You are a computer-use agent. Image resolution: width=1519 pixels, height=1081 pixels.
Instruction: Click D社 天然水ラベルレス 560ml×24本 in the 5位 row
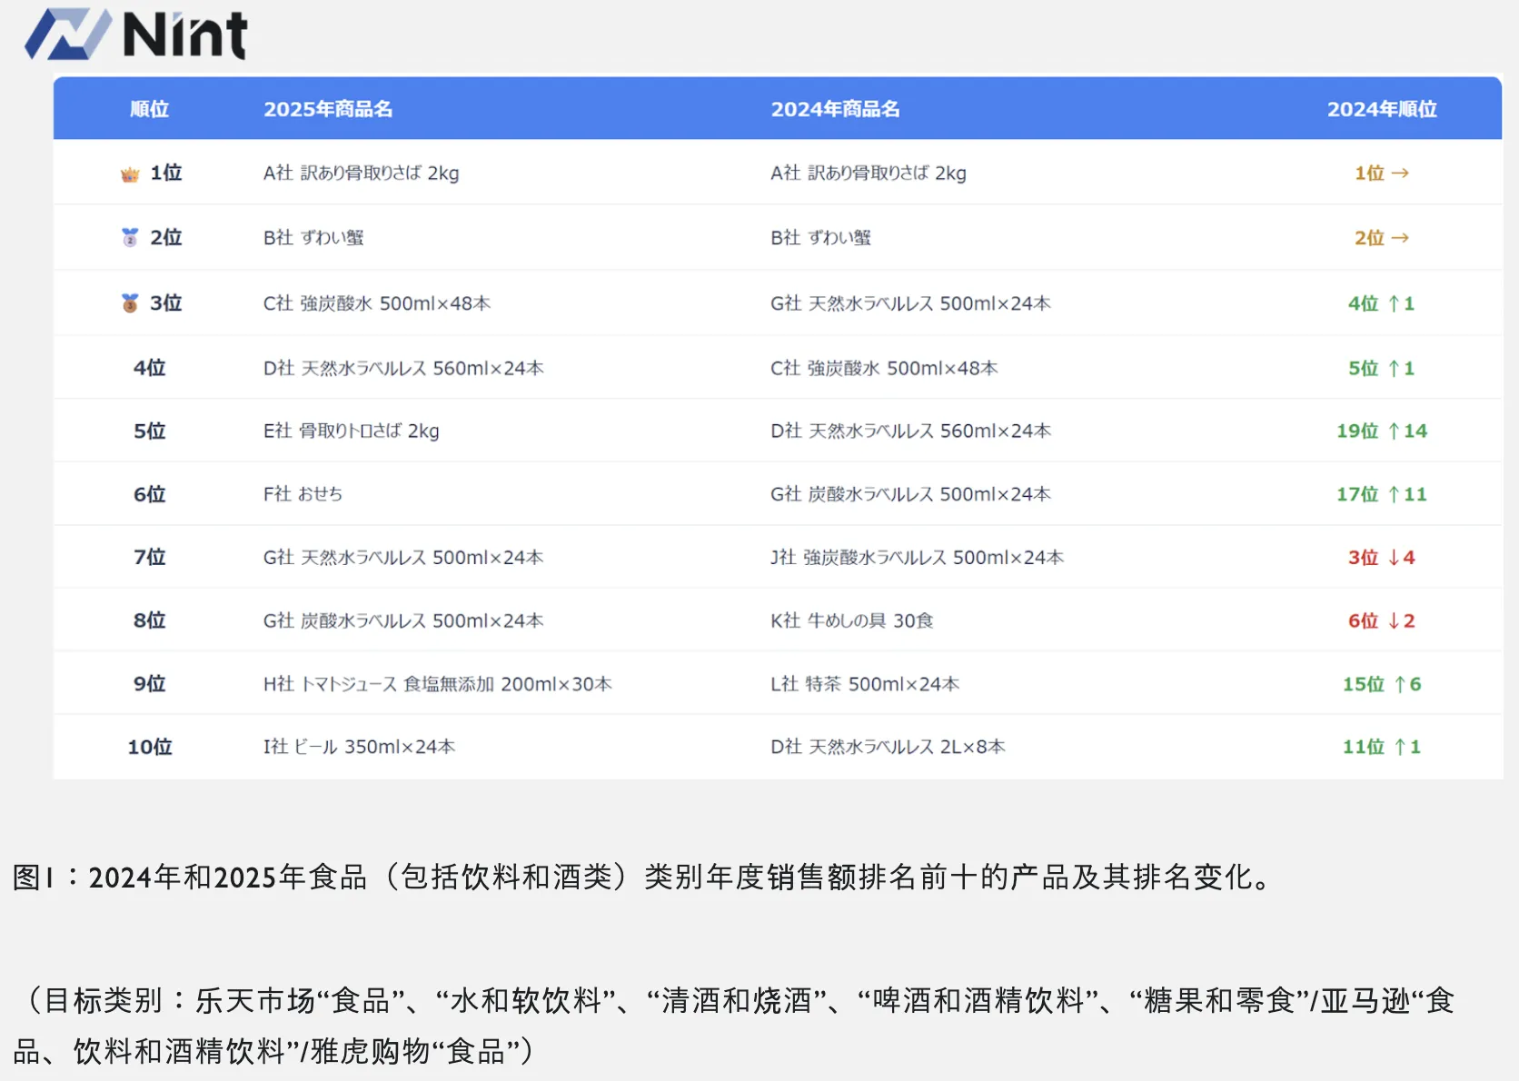(x=910, y=431)
